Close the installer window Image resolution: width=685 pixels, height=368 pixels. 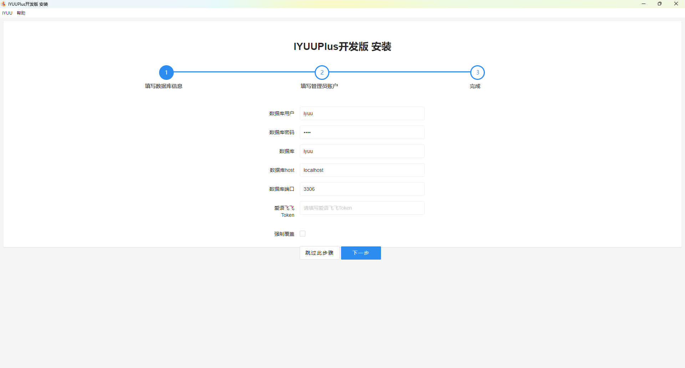[x=676, y=4]
